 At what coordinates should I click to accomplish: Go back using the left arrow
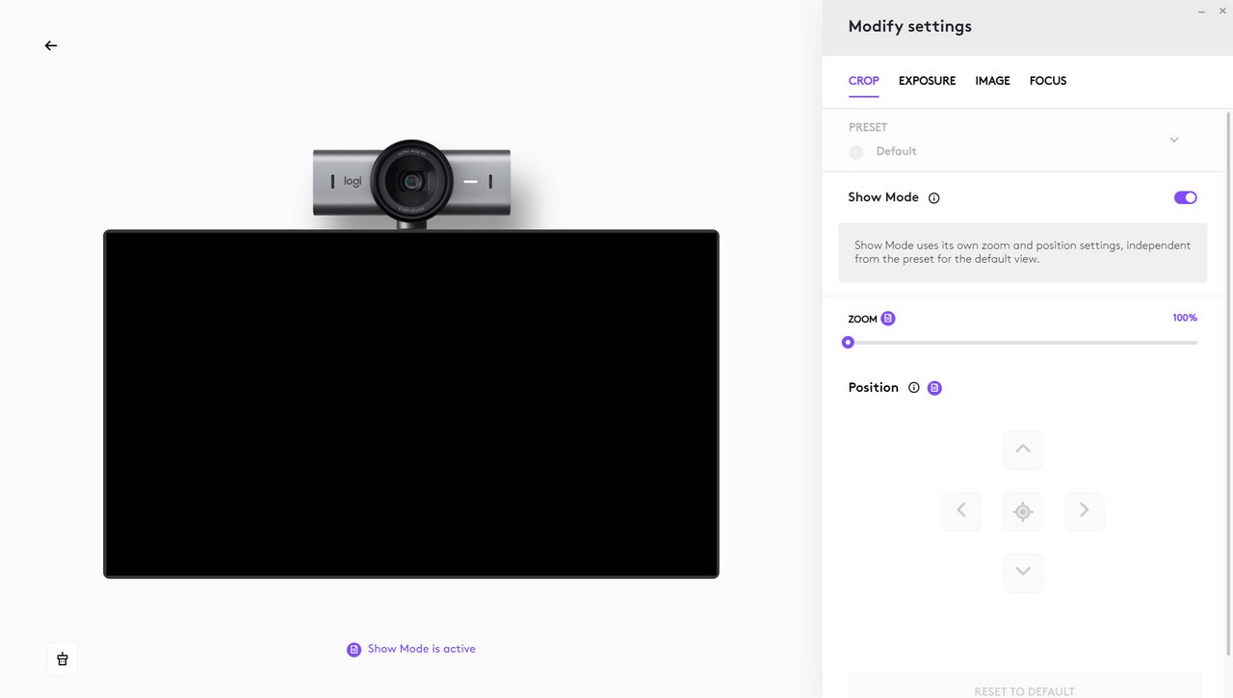pyautogui.click(x=51, y=45)
